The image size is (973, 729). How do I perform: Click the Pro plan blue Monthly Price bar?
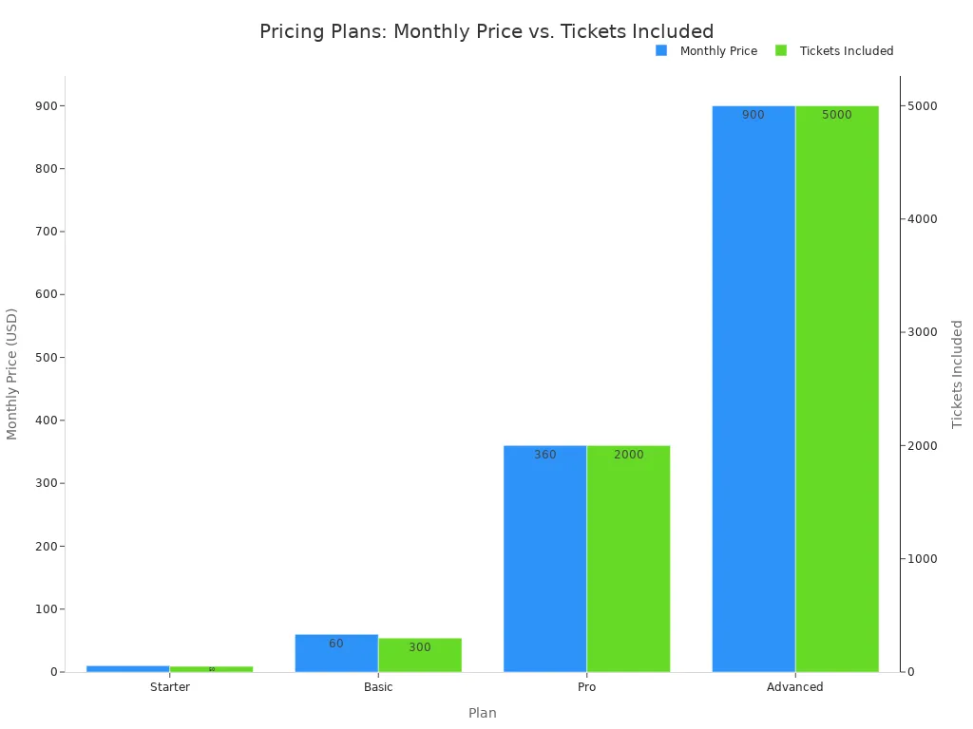click(x=544, y=558)
